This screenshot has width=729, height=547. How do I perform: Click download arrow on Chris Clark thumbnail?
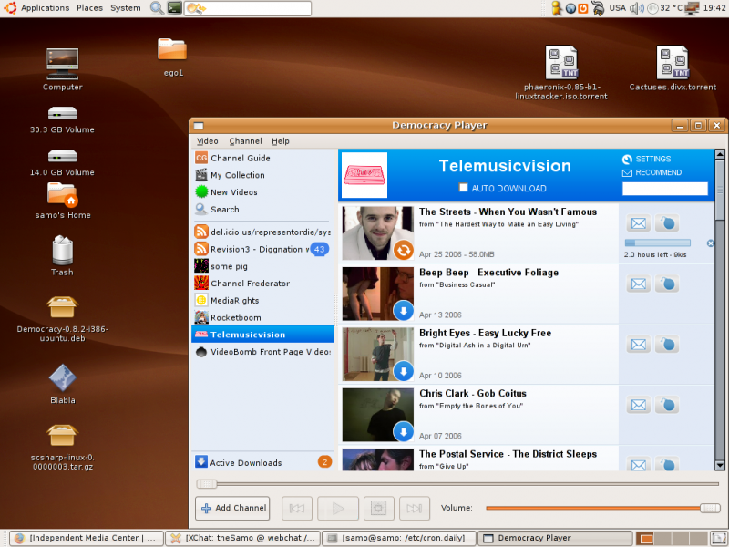coord(403,431)
